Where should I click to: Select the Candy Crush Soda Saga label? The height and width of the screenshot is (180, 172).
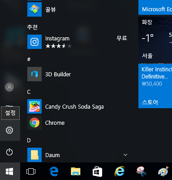[x=74, y=107]
